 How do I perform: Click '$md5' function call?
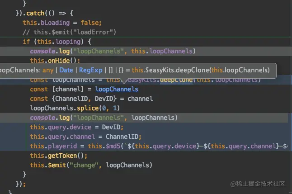tap(113, 146)
